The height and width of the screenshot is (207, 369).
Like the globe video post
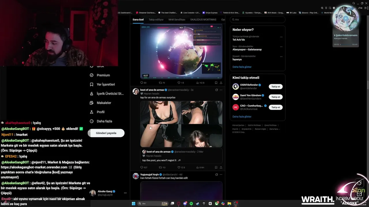click(180, 83)
